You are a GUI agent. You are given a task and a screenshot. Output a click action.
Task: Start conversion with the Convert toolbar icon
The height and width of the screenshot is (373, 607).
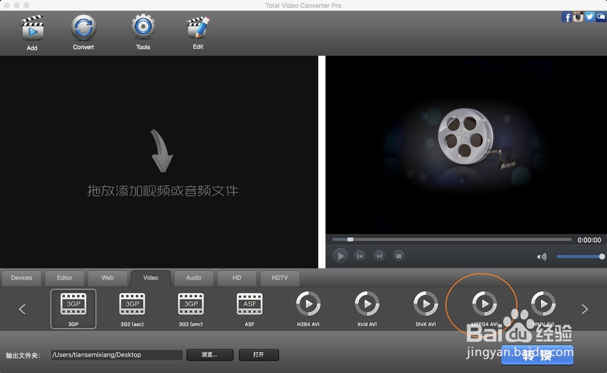pos(83,27)
